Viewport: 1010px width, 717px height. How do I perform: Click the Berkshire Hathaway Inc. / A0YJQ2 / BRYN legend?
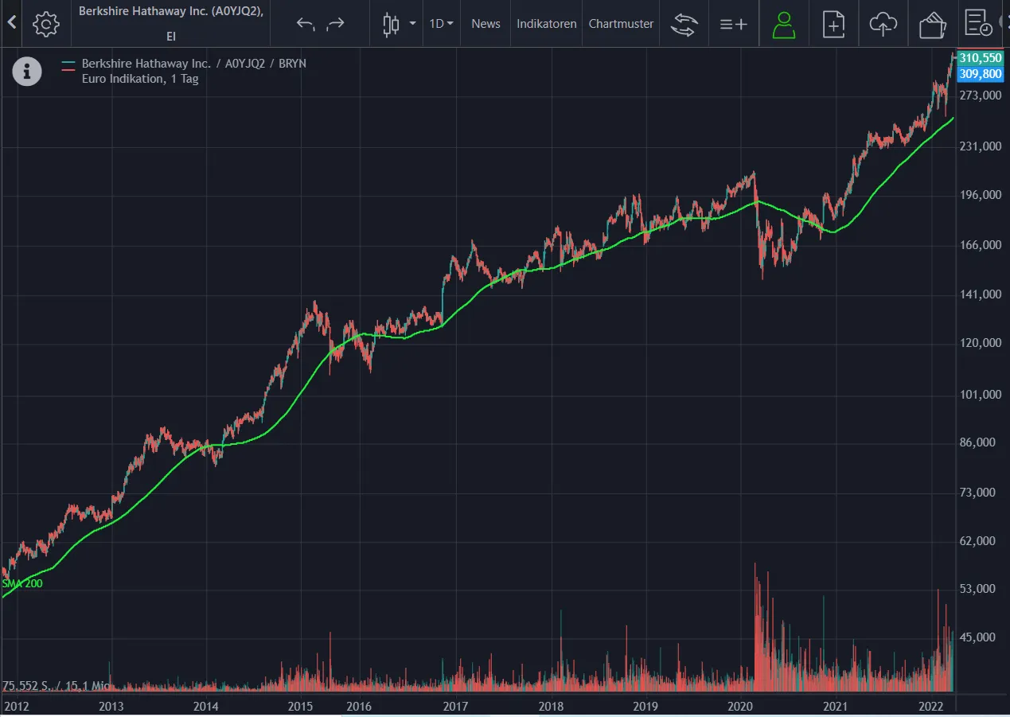point(193,63)
